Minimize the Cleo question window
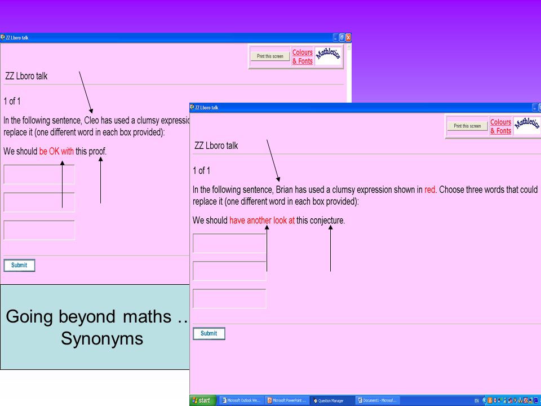This screenshot has height=406, width=541. click(335, 37)
